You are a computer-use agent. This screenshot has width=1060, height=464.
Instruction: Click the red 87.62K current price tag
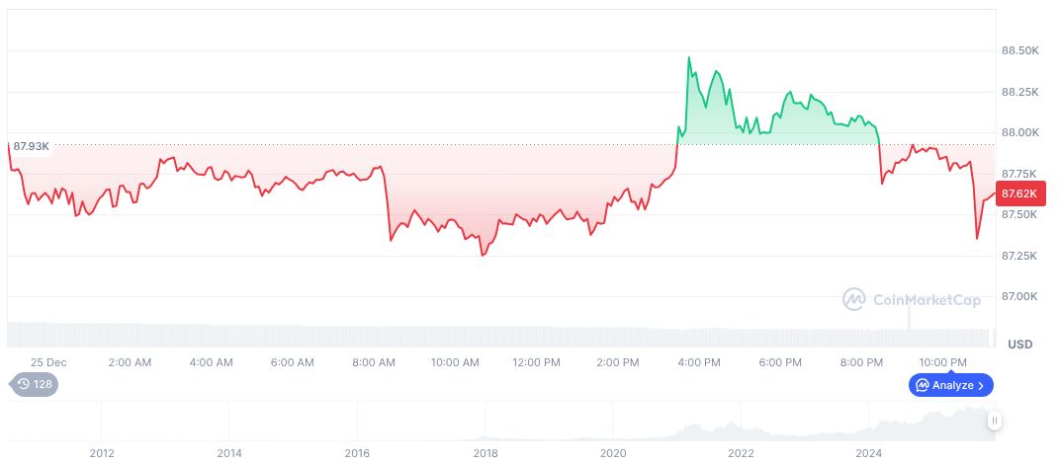1018,194
